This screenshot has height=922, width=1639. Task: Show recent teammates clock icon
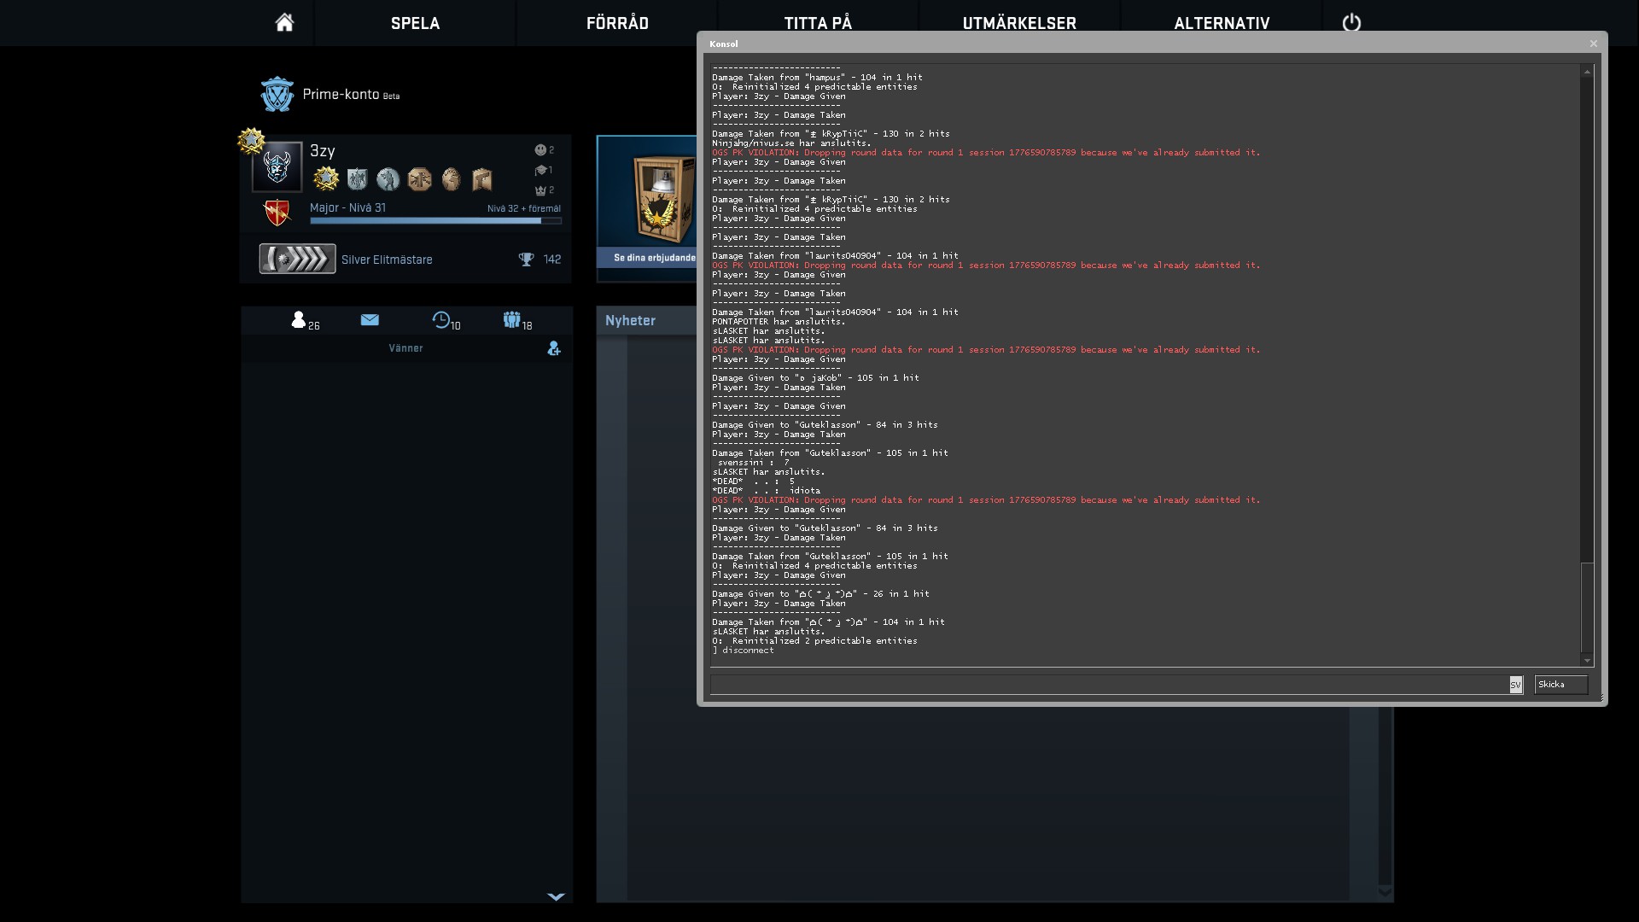point(441,320)
